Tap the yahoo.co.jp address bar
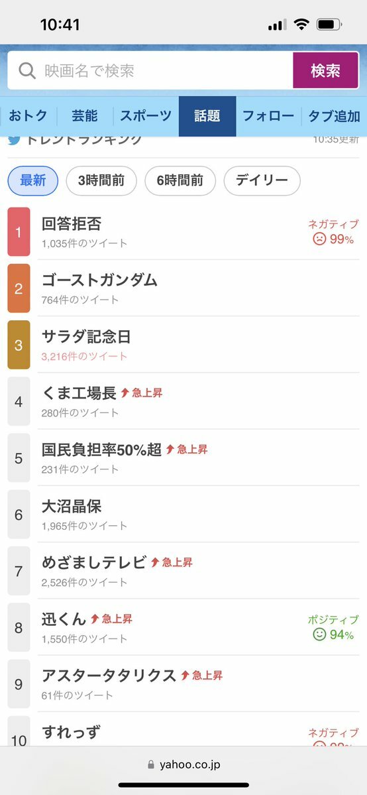Image resolution: width=367 pixels, height=795 pixels. [183, 764]
